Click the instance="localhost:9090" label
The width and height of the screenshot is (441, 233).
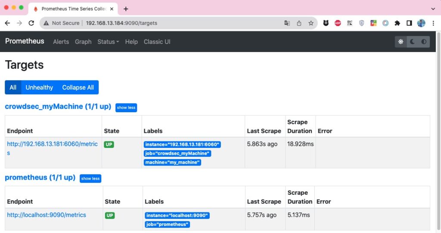coord(177,216)
